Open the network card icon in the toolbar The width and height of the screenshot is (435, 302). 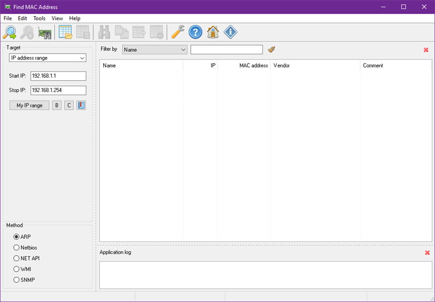point(45,32)
